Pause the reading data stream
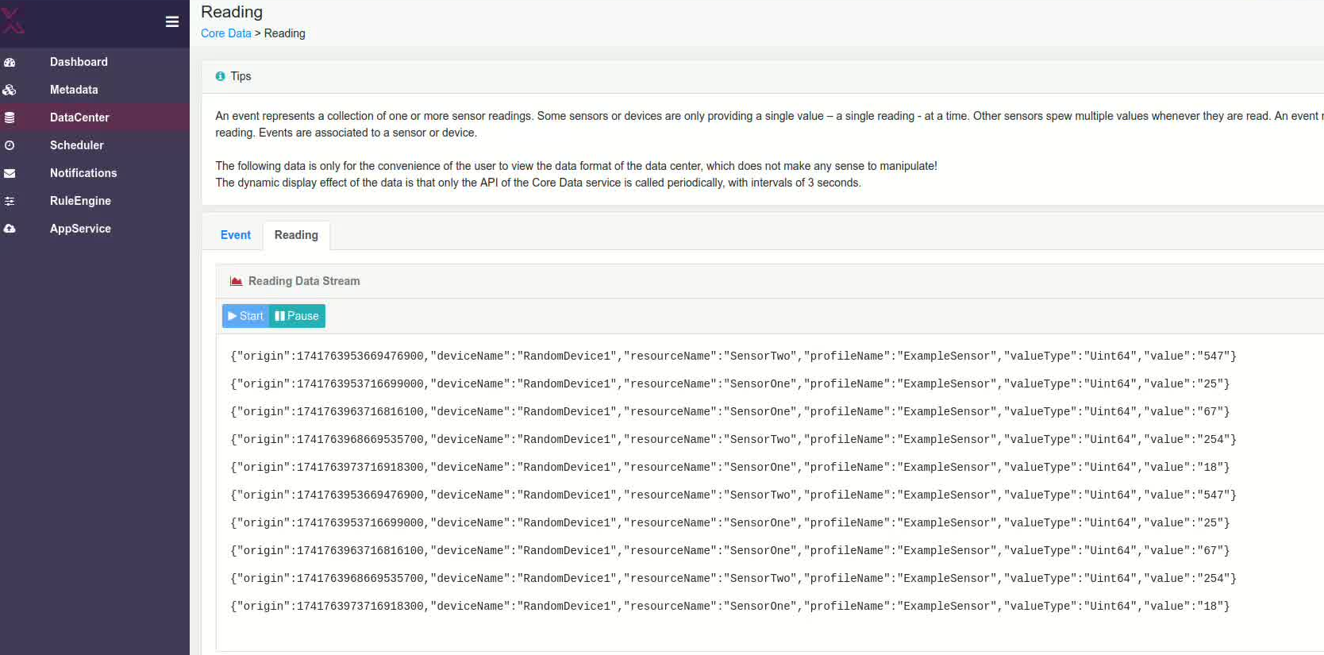 297,316
